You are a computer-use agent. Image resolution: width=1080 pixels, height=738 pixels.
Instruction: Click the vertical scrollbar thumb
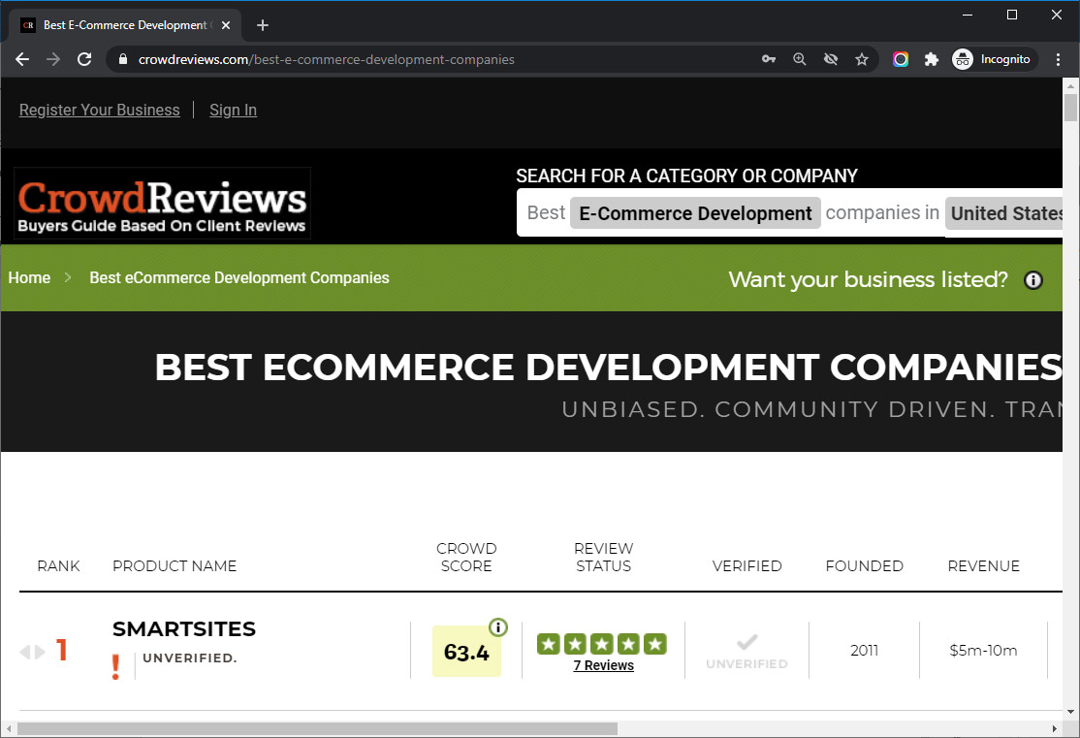(x=1070, y=108)
